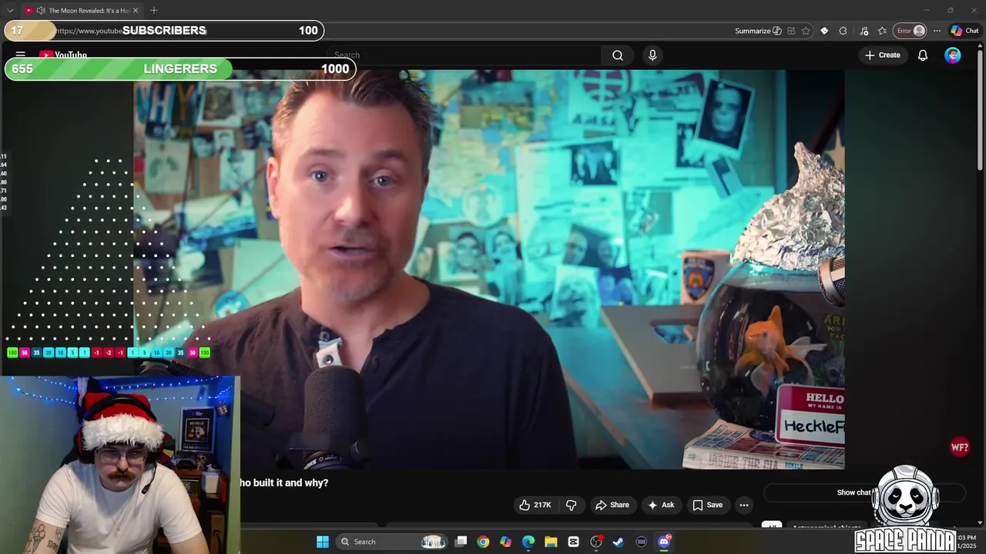Click the Share button

point(612,505)
